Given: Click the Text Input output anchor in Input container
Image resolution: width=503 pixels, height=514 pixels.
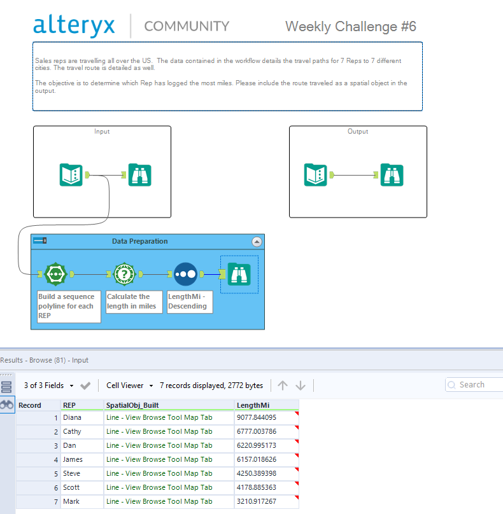Looking at the screenshot, I should pyautogui.click(x=87, y=175).
